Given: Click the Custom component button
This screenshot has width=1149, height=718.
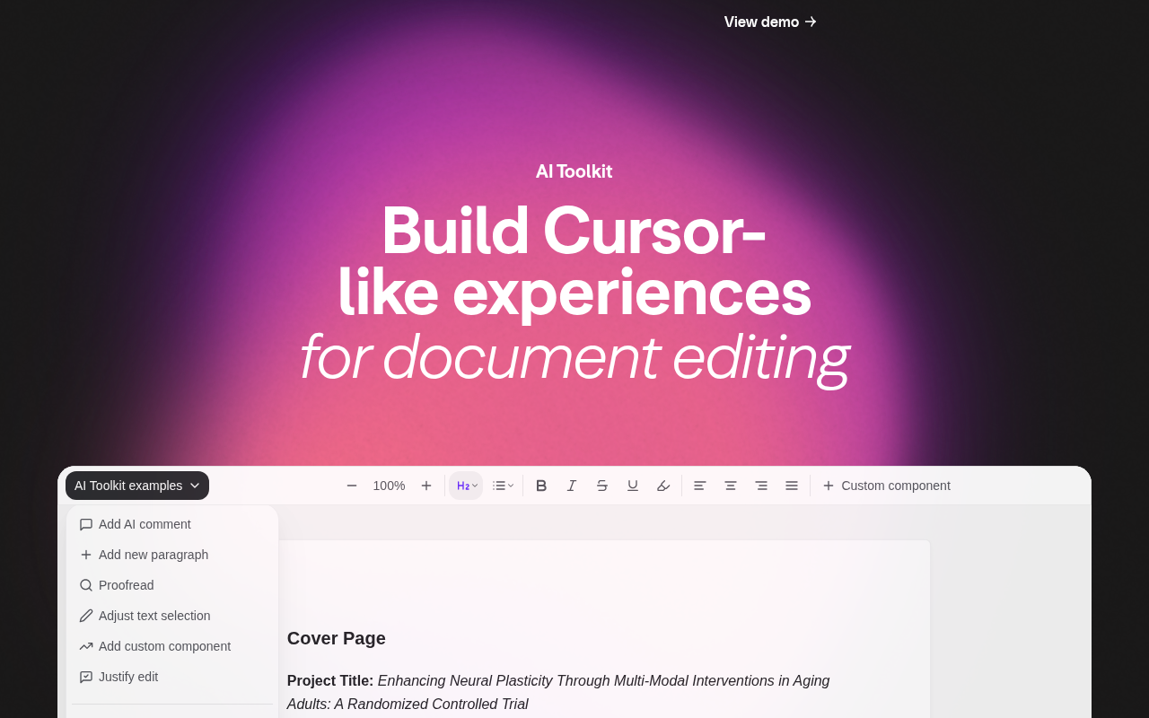Looking at the screenshot, I should tap(887, 486).
